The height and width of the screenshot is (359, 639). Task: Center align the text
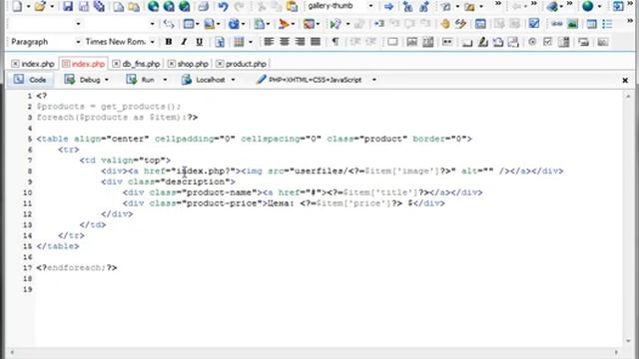pyautogui.click(x=284, y=42)
